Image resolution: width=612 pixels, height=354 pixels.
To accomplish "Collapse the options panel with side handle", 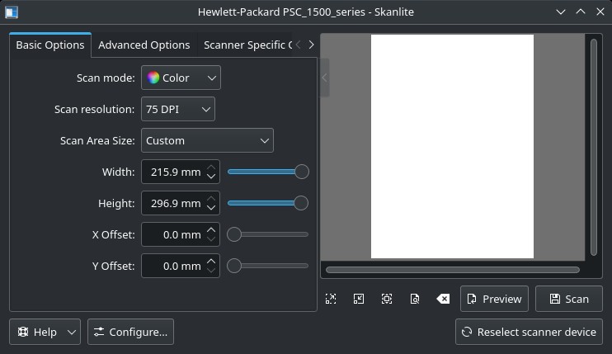I will (x=324, y=78).
